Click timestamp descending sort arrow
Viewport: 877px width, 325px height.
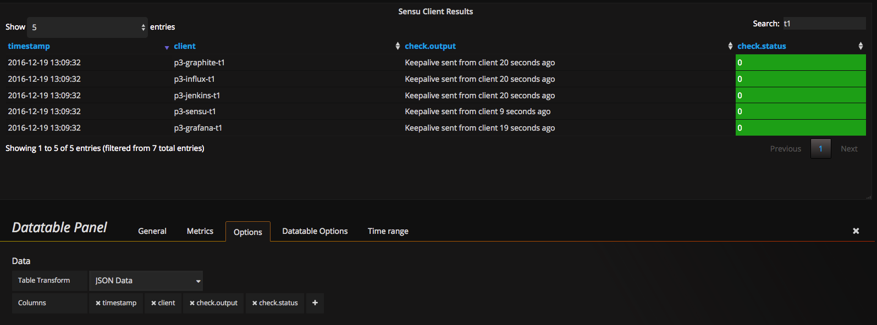coord(167,48)
